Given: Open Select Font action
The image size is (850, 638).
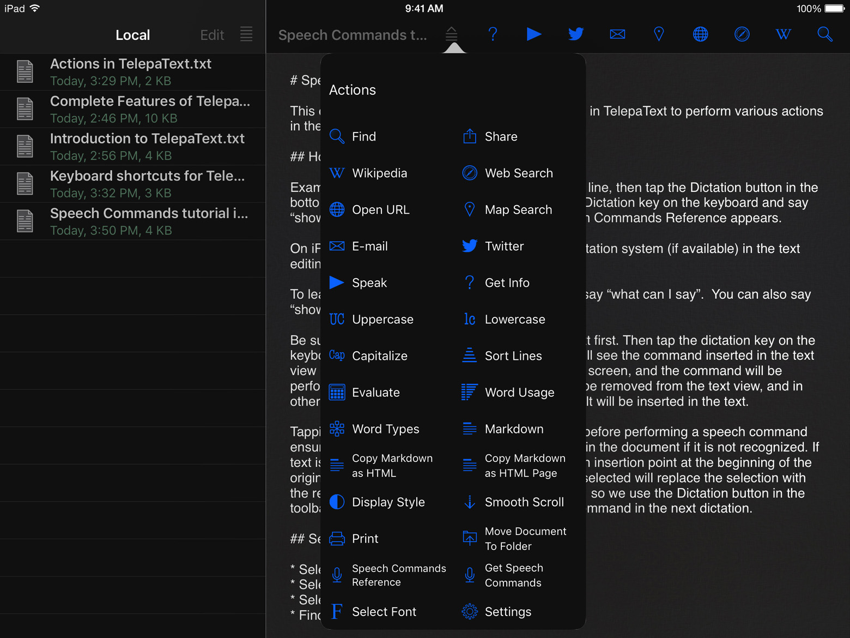Looking at the screenshot, I should [373, 611].
